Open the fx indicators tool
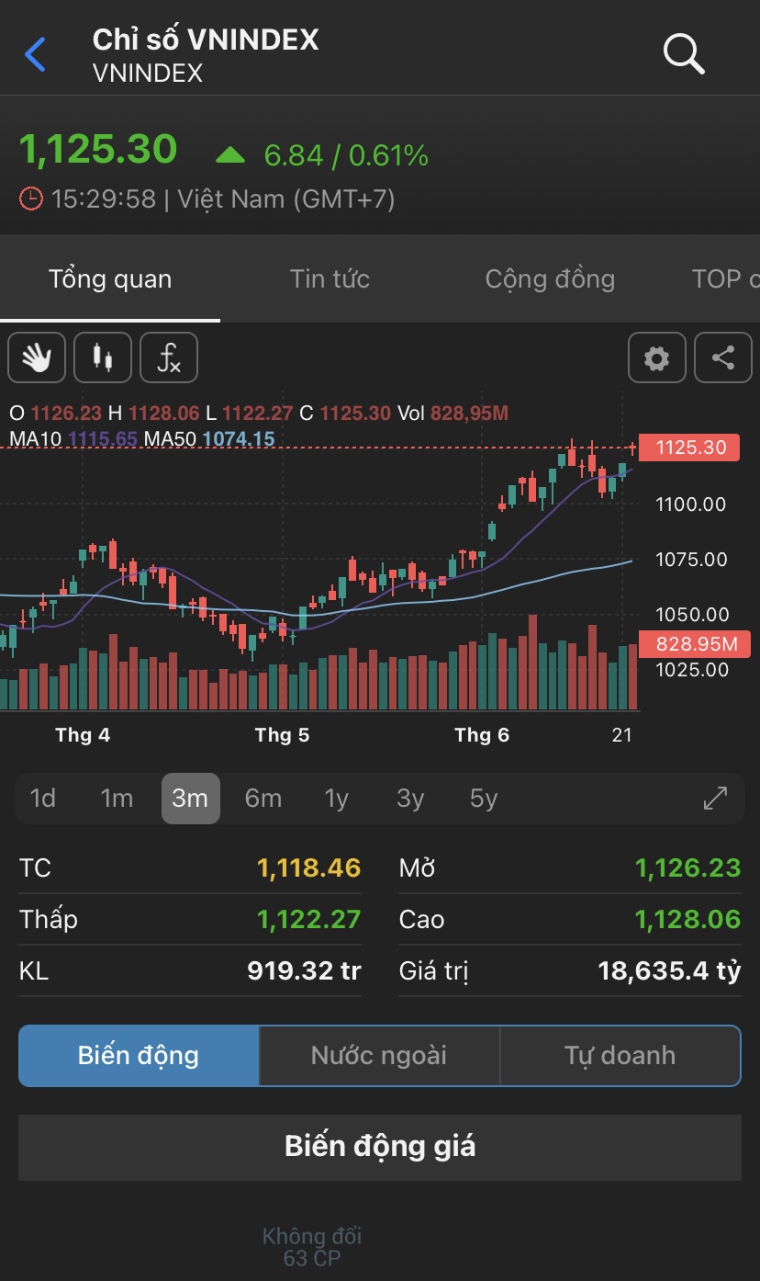Viewport: 760px width, 1281px height. coord(169,357)
